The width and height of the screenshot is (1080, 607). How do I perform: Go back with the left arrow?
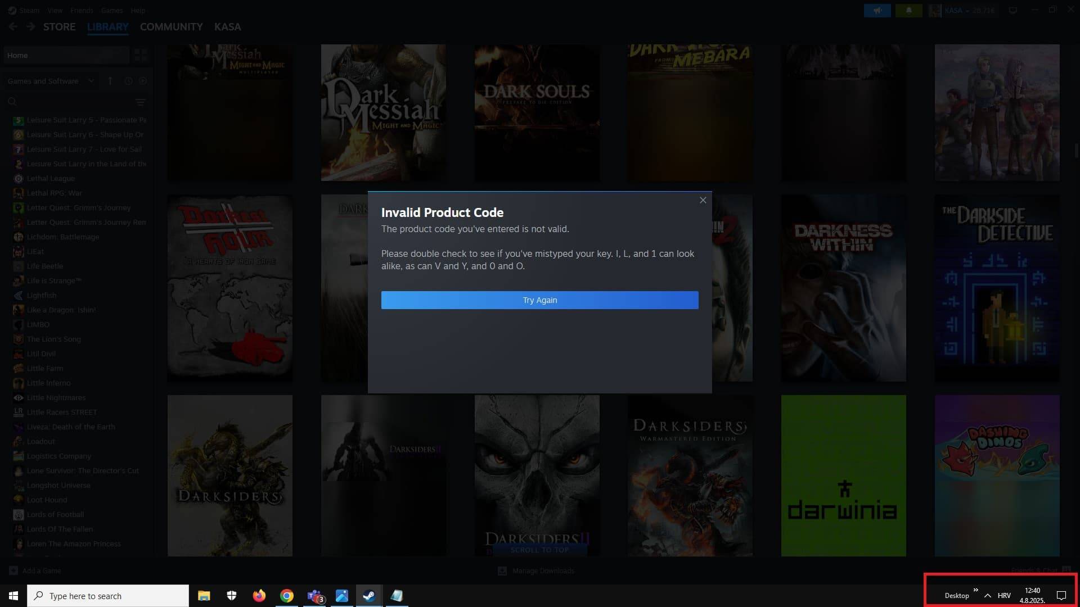pyautogui.click(x=13, y=26)
